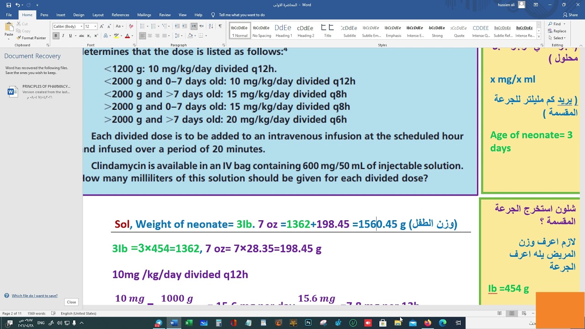This screenshot has height=329, width=585.
Task: Toggle left paragraph alignment
Action: click(143, 36)
